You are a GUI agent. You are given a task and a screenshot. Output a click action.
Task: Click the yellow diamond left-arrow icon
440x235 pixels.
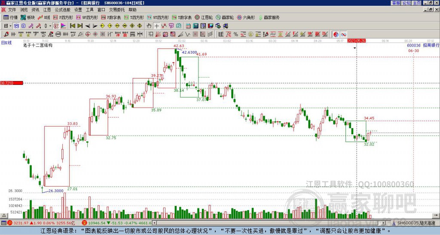click(x=102, y=26)
